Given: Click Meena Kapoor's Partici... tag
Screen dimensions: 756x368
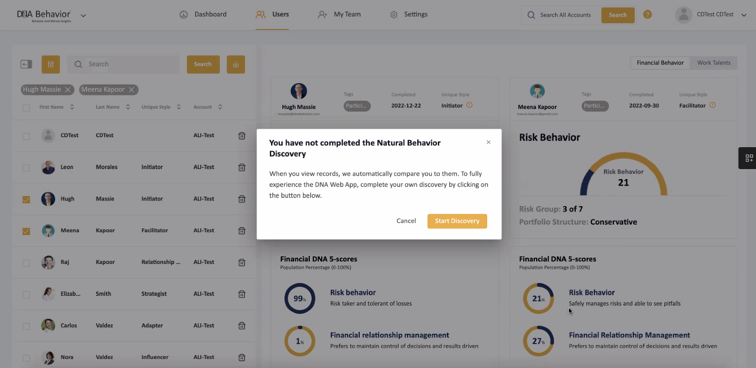Looking at the screenshot, I should [x=595, y=106].
